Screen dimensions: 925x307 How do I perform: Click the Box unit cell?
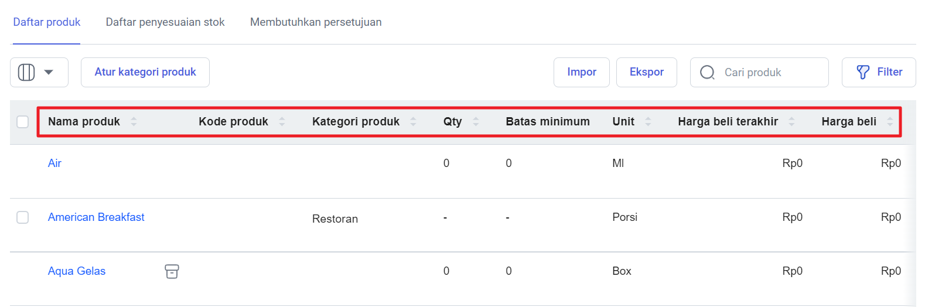[x=622, y=271]
